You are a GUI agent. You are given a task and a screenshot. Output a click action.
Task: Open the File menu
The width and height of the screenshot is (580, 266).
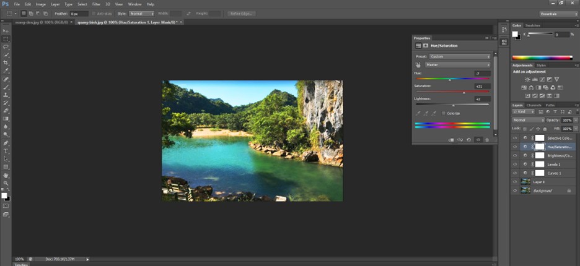click(x=17, y=4)
